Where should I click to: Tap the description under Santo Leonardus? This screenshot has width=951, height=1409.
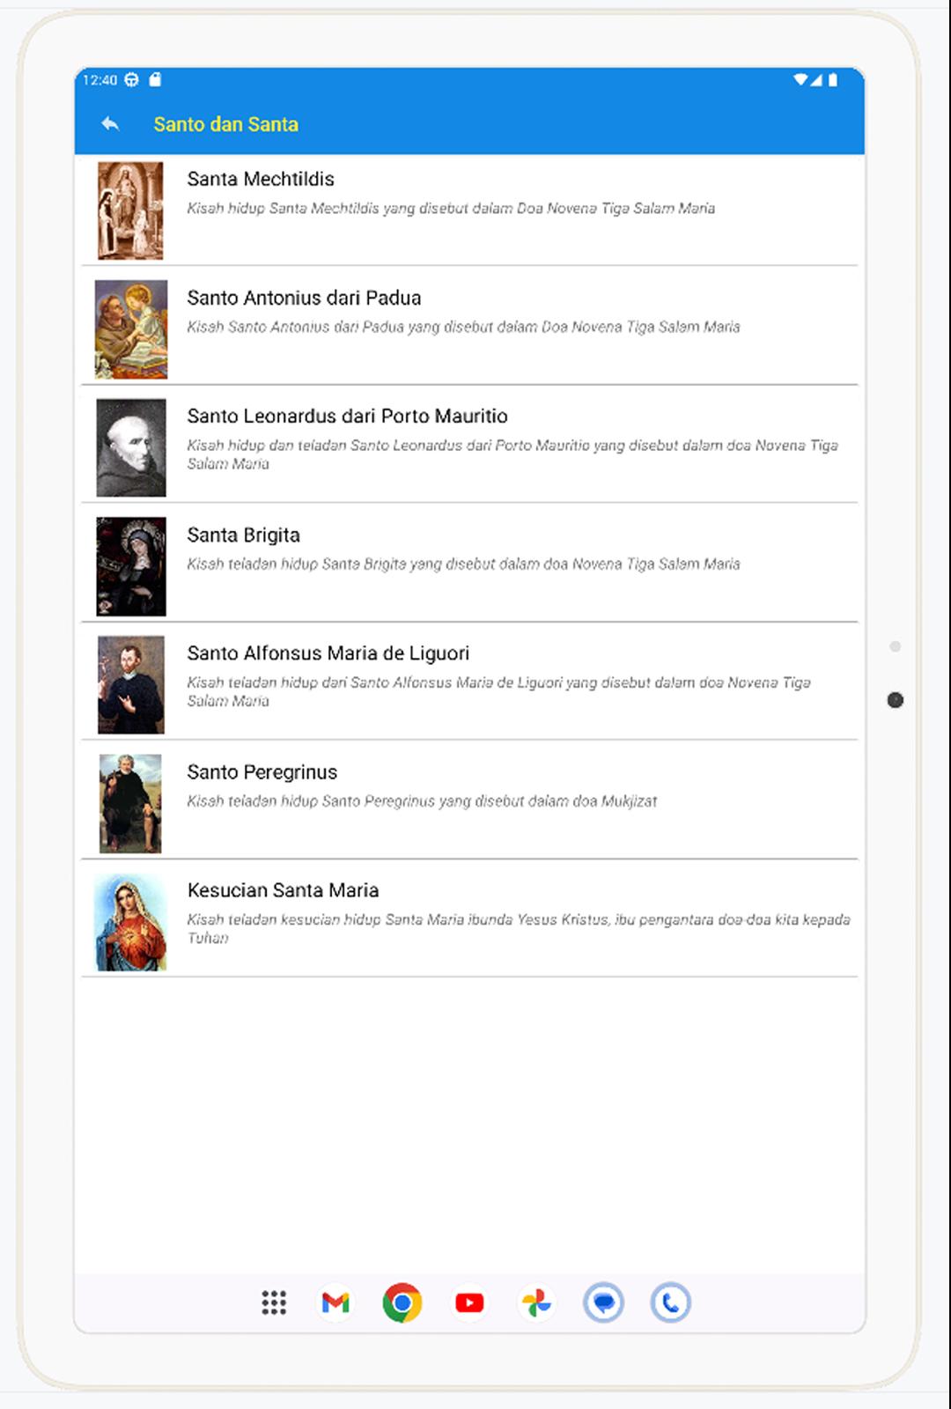click(x=512, y=454)
